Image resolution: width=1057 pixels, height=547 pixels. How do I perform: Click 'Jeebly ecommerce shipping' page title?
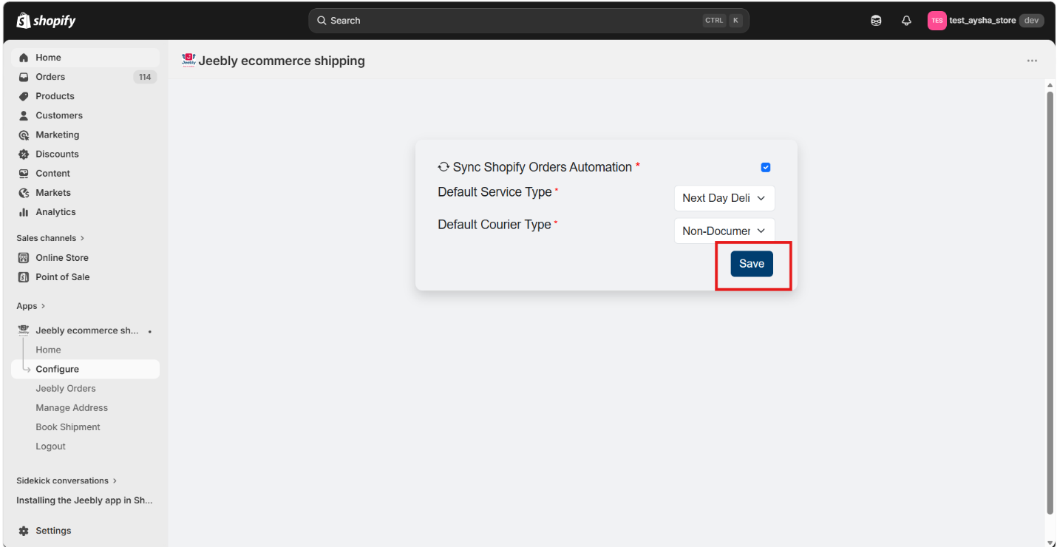[x=282, y=61]
